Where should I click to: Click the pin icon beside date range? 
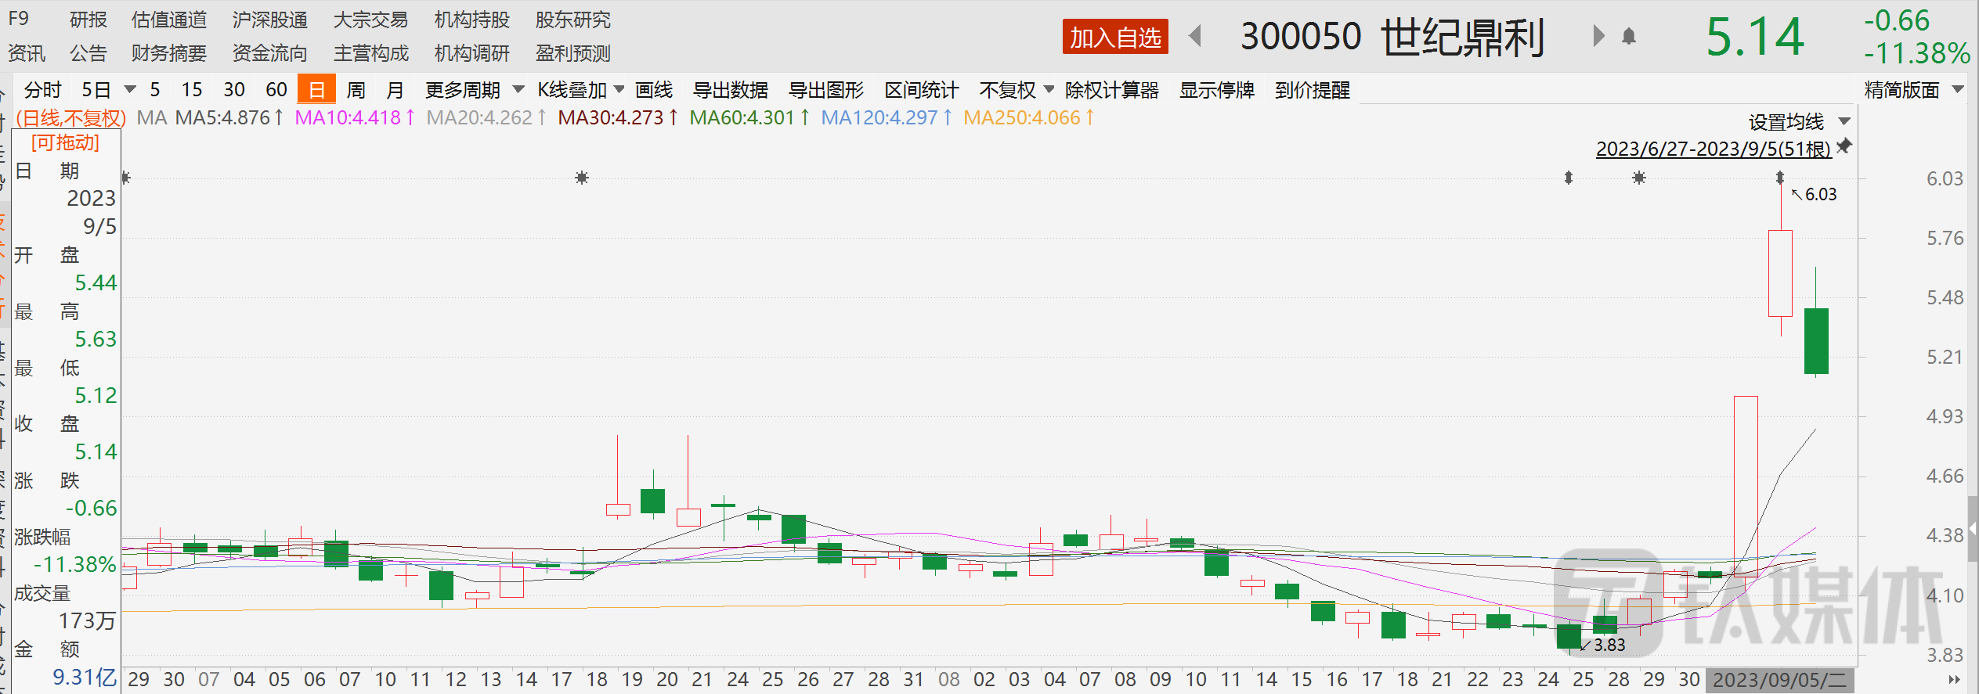click(x=1844, y=146)
